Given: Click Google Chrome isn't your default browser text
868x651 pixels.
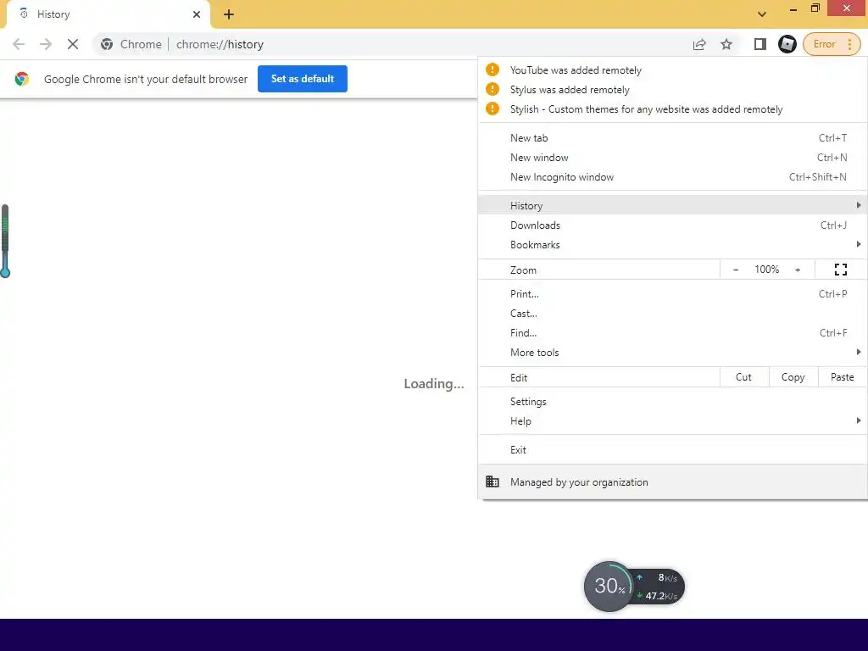Looking at the screenshot, I should [x=146, y=79].
